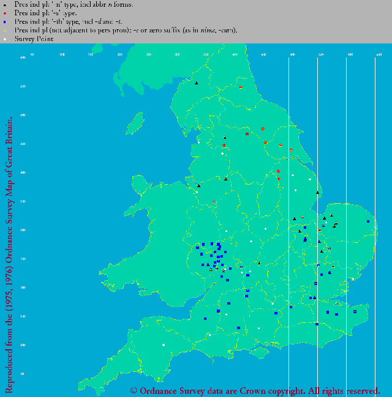Image resolution: width=392 pixels, height=397 pixels.
Task: Click the Ordnance Survey Crown copyright notice
Action: [255, 390]
